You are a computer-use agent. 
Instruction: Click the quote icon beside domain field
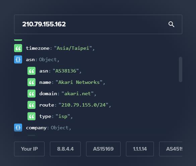coord(31,94)
